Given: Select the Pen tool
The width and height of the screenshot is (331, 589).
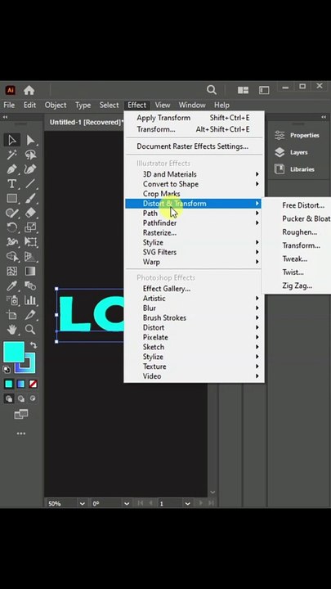Looking at the screenshot, I should click(12, 169).
